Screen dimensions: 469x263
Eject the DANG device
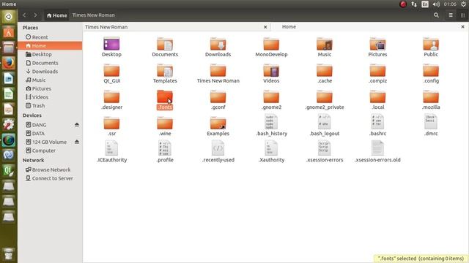click(77, 125)
